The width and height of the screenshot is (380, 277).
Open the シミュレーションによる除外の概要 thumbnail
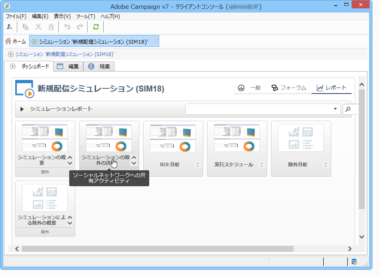45,197
